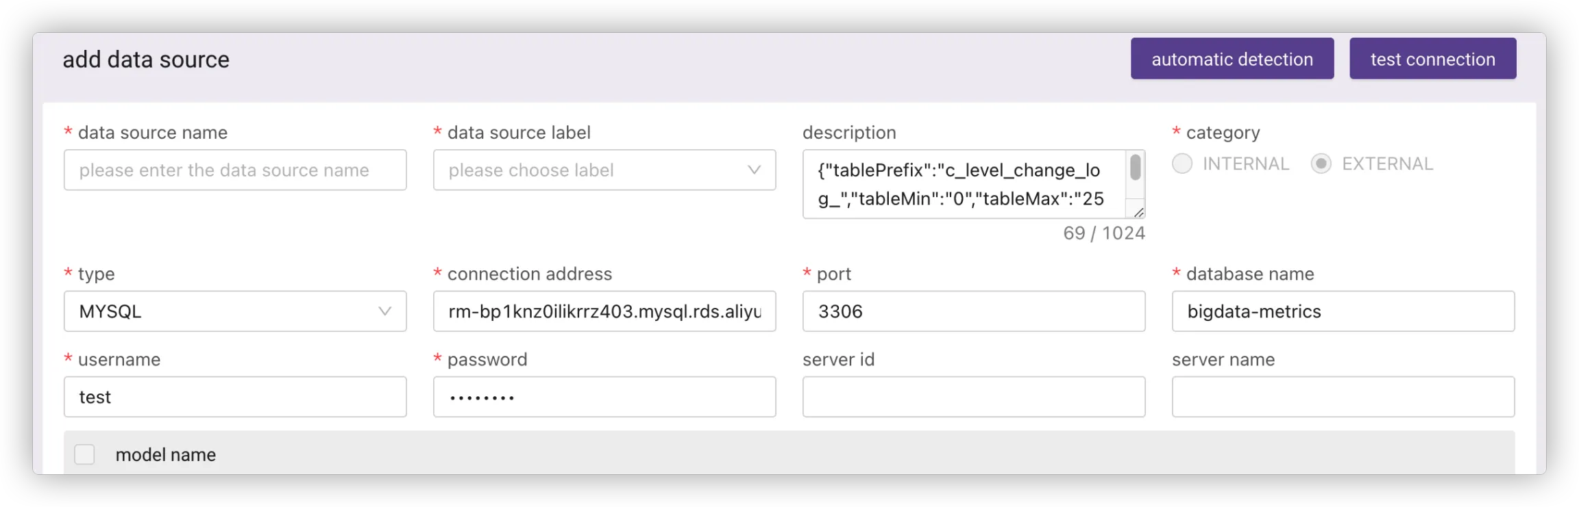Click the empty server name field

coord(1343,397)
